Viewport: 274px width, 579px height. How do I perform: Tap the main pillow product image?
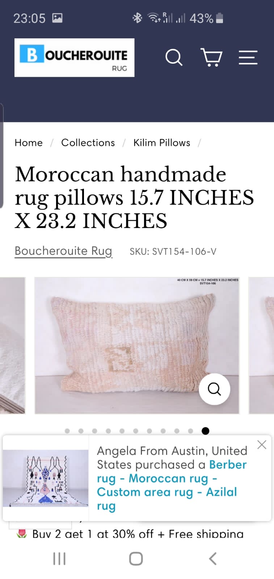click(x=137, y=346)
